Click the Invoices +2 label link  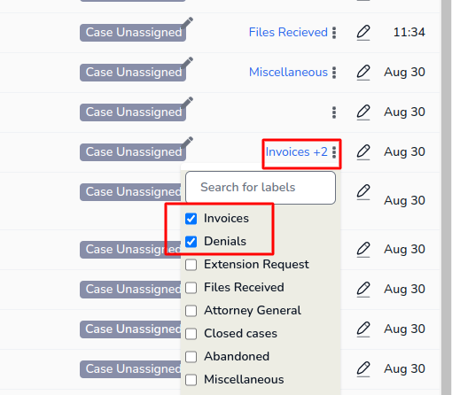[296, 151]
